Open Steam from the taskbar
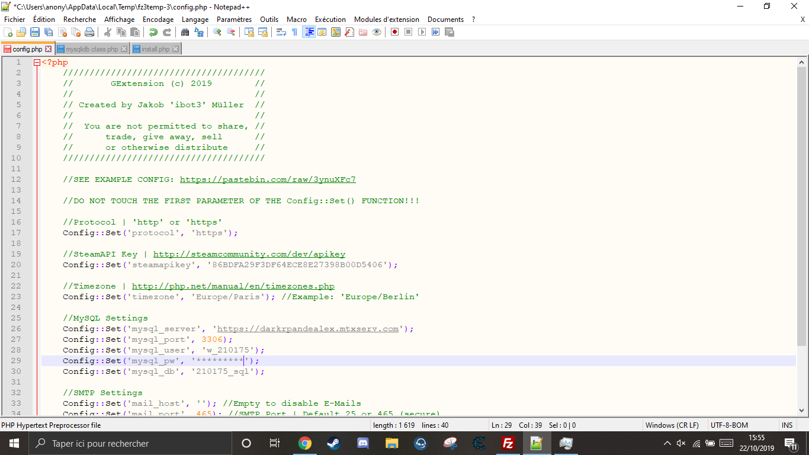The height and width of the screenshot is (455, 809). (333, 443)
